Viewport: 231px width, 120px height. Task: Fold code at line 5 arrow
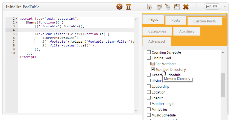pos(16,34)
